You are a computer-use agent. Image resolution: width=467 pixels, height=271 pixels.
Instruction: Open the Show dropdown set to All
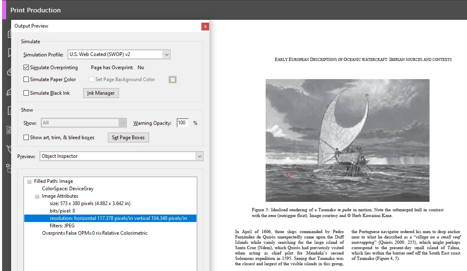click(84, 123)
